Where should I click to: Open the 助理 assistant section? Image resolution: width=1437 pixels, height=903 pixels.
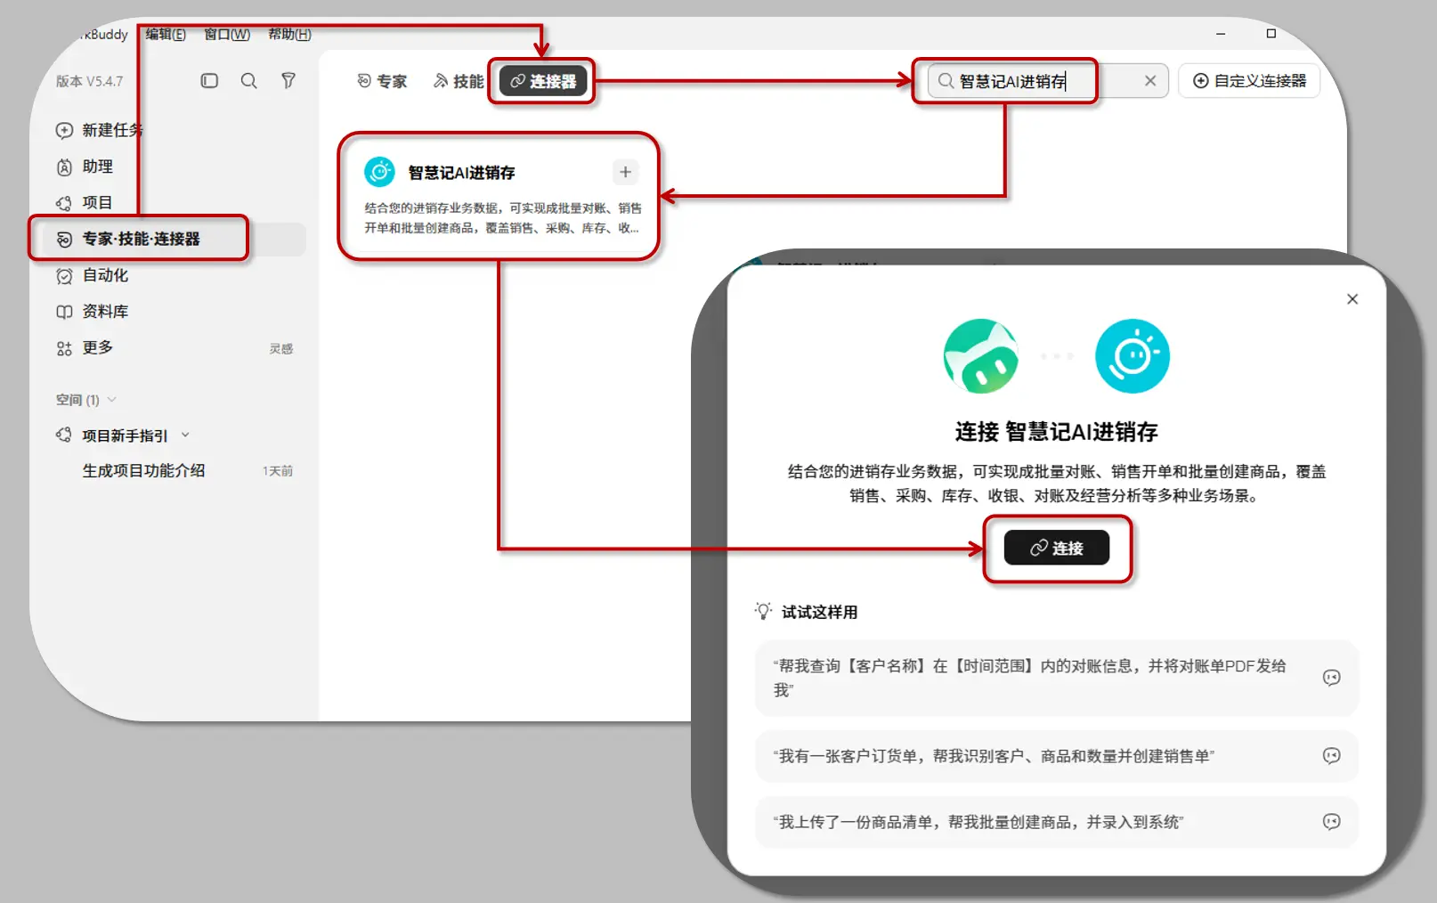[x=85, y=167]
